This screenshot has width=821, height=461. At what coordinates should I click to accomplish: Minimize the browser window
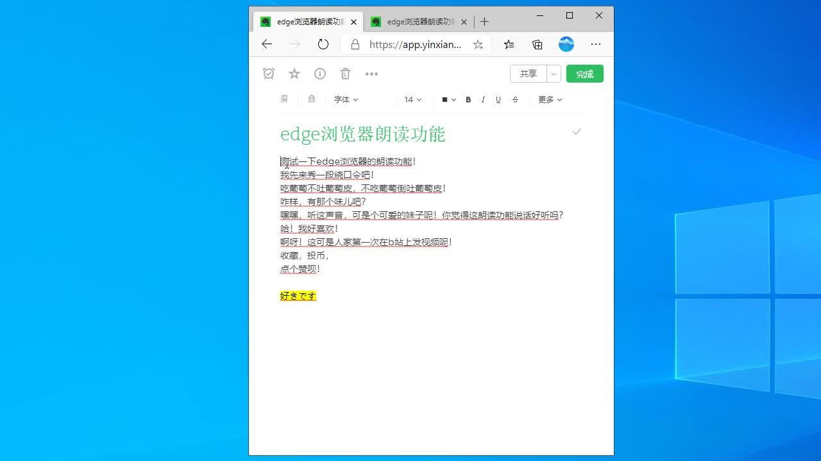pos(540,15)
